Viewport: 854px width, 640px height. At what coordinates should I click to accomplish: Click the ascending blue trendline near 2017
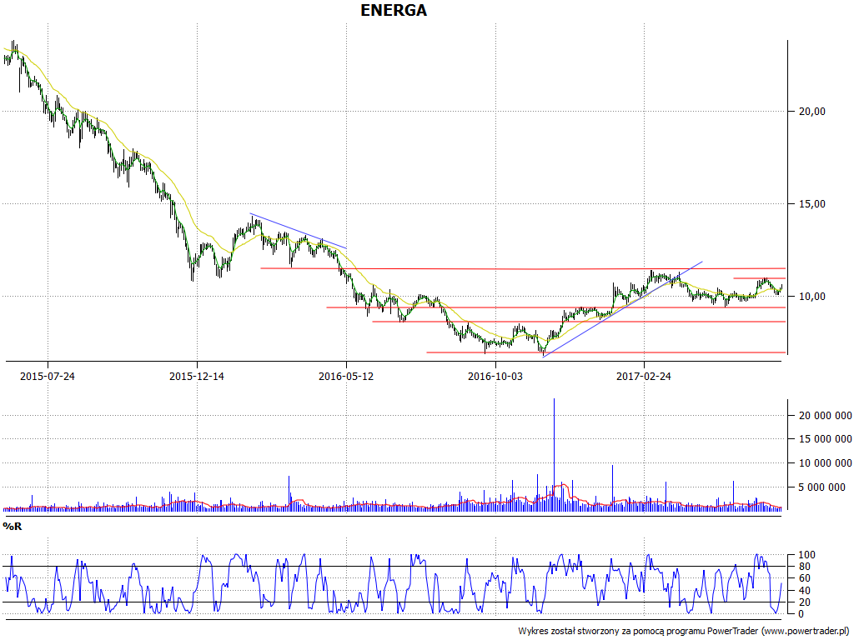pyautogui.click(x=622, y=309)
